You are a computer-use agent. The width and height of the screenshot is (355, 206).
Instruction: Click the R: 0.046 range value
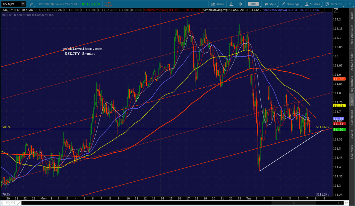coord(137,10)
